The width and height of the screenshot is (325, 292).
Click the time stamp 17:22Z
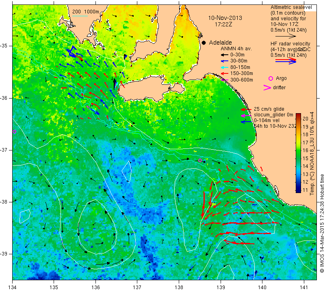click(x=223, y=24)
